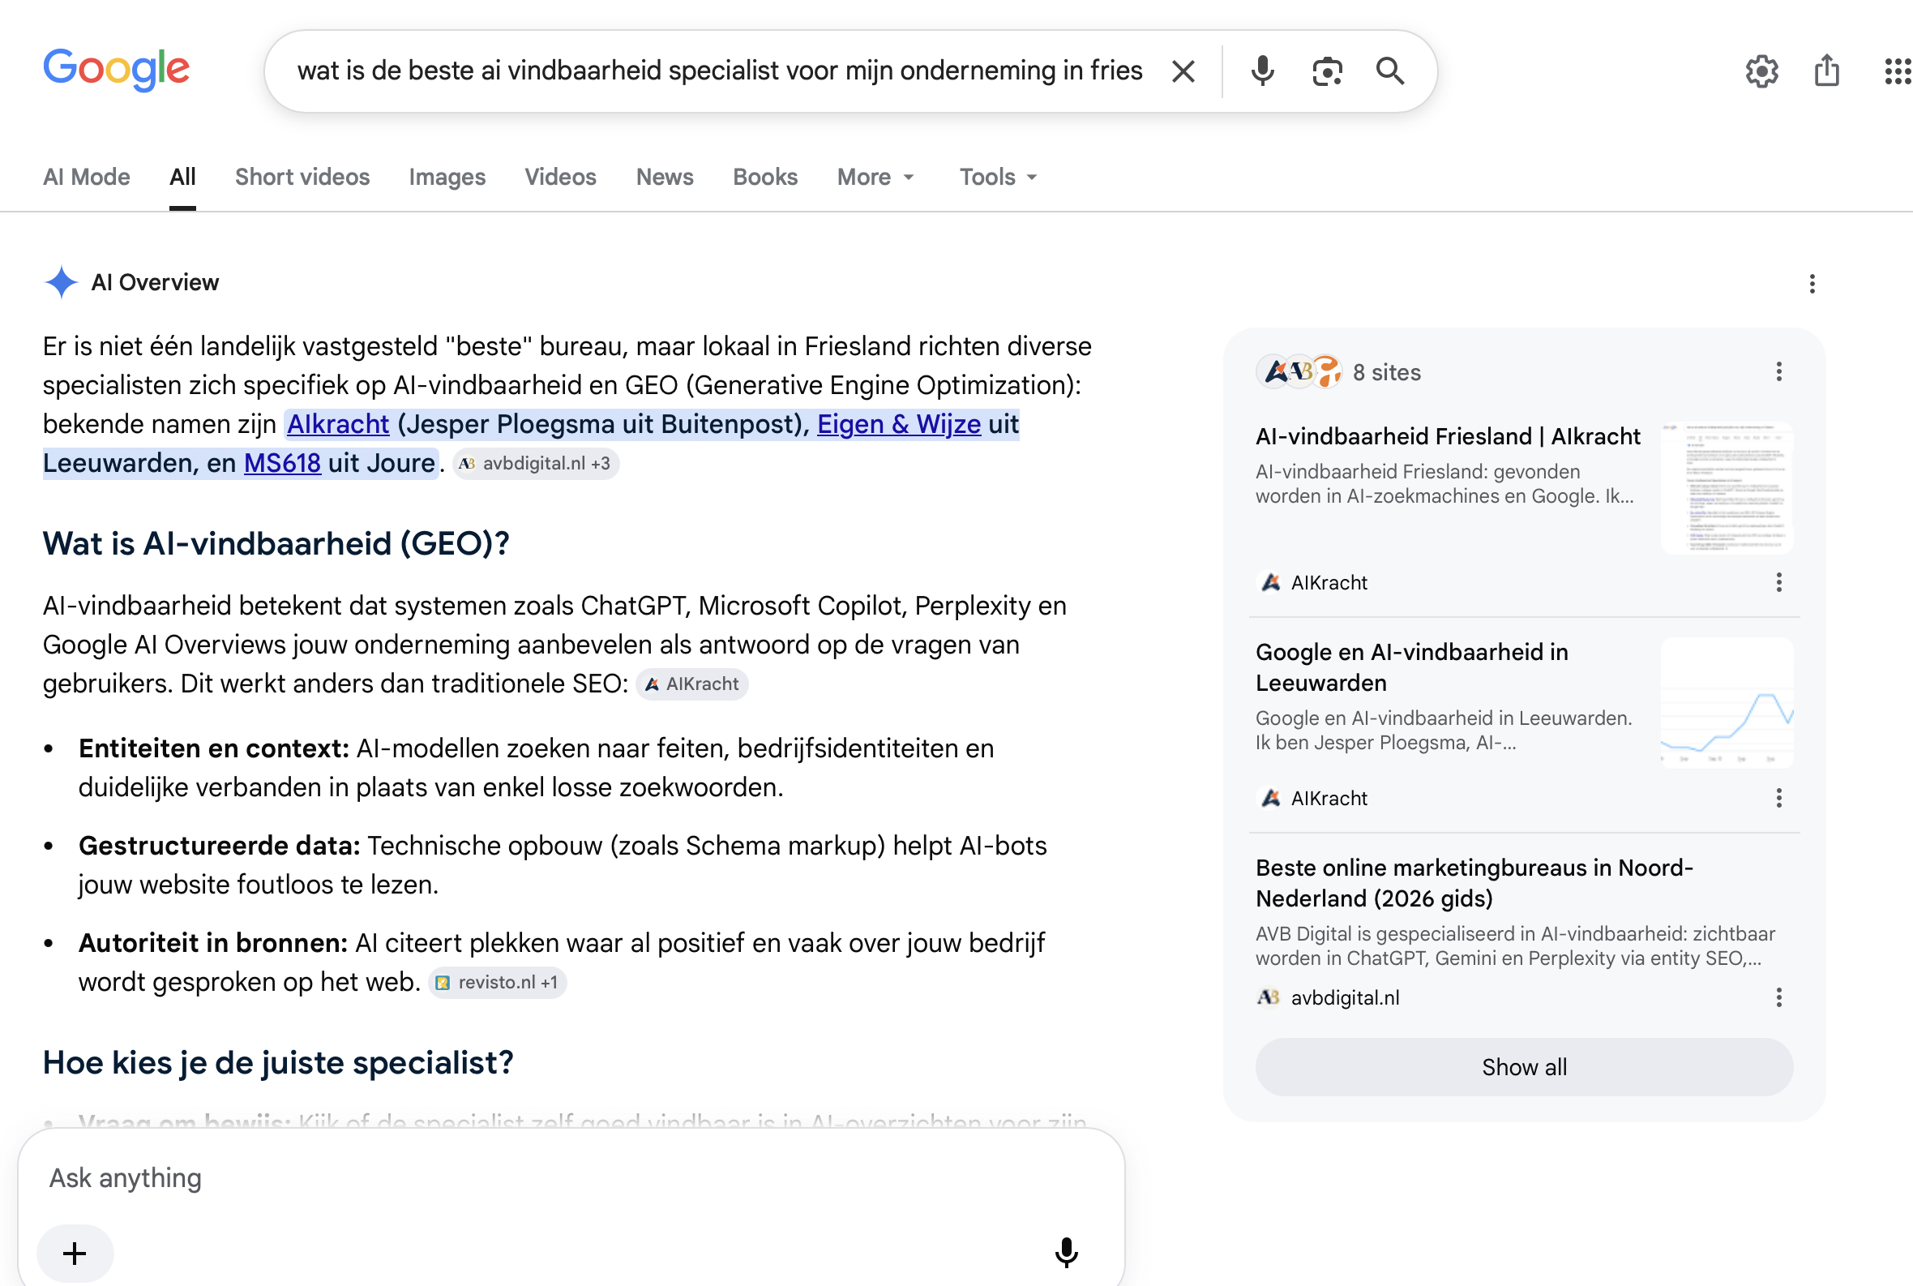
Task: Open the AIkracht link
Action: (x=337, y=424)
